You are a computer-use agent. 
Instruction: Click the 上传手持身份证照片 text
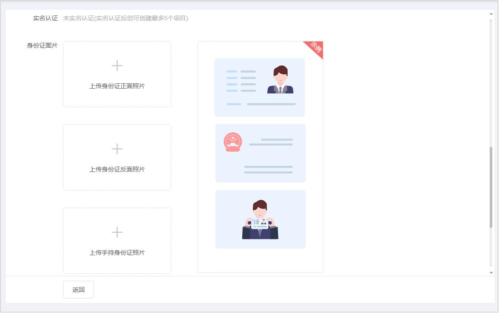point(117,253)
